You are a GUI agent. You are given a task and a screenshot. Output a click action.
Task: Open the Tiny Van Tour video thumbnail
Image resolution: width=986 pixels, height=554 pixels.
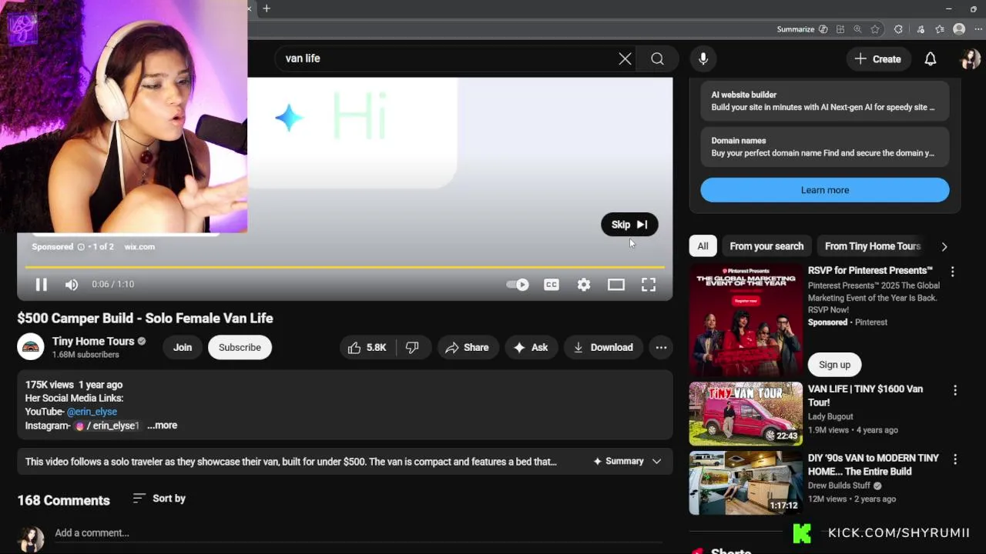tap(746, 414)
